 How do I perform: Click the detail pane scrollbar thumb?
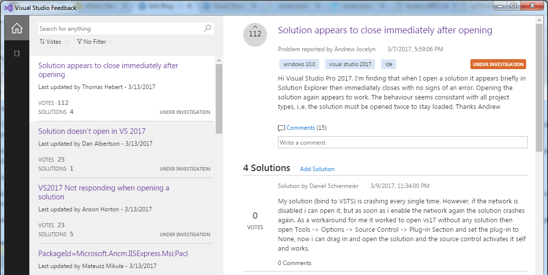(x=539, y=88)
